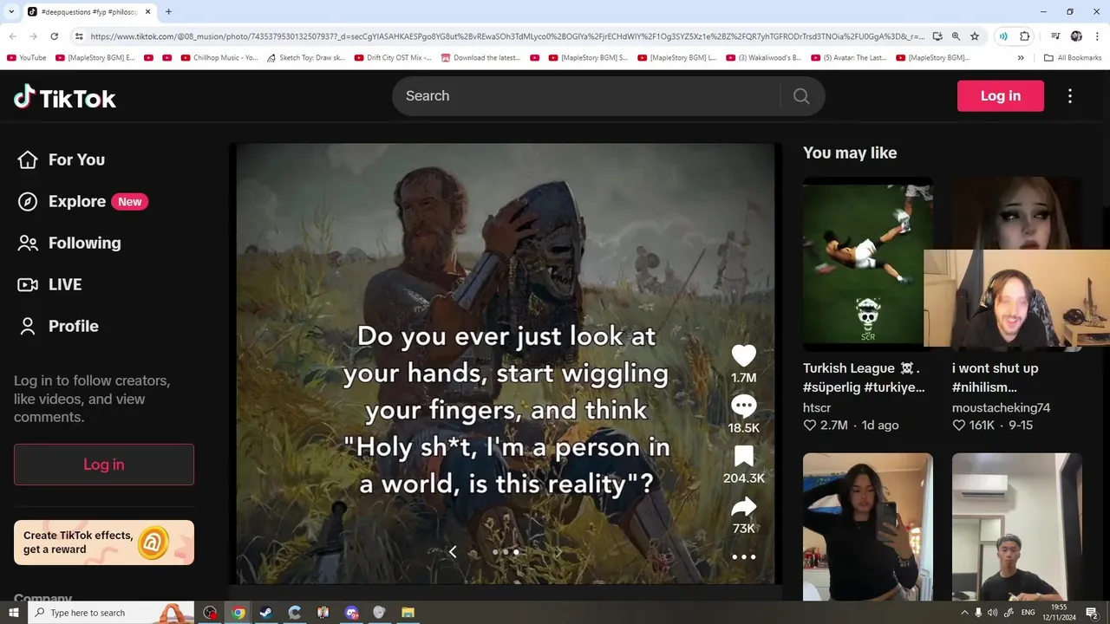
Task: Open the Drift City OST Mix bookmark
Action: (x=393, y=58)
